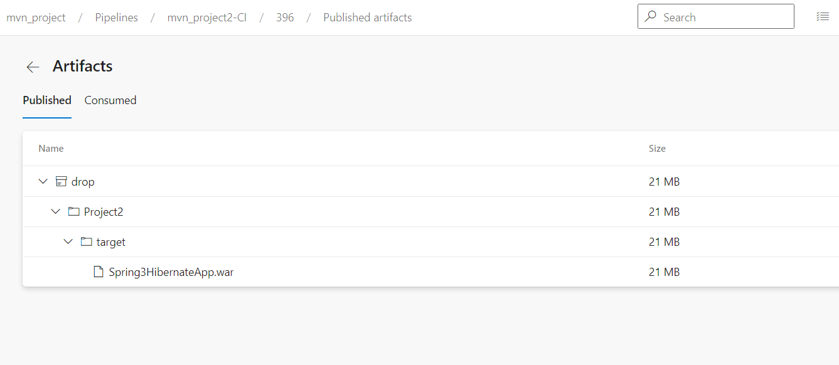This screenshot has width=839, height=365.
Task: Click the Spring3HibernateApp.war file icon
Action: tap(99, 272)
